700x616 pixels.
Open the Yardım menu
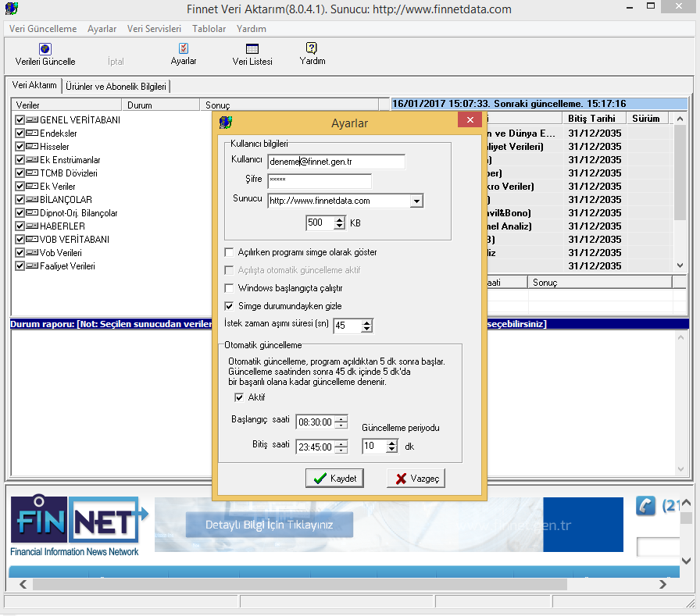tap(252, 29)
